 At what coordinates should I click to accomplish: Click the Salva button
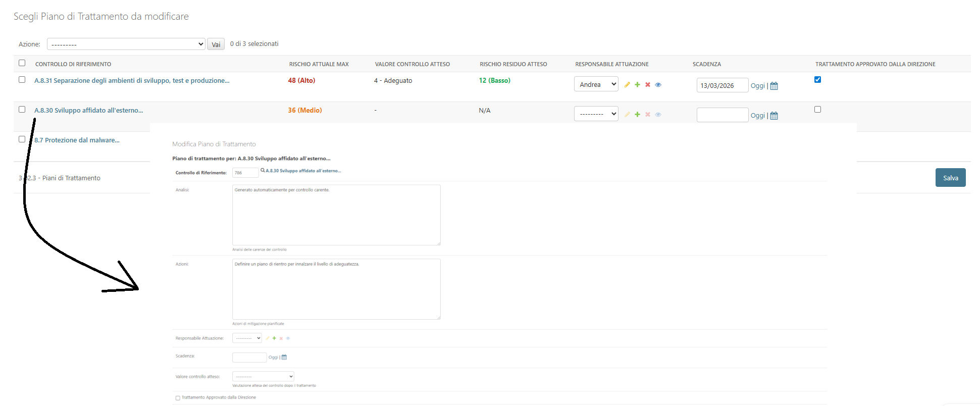950,178
